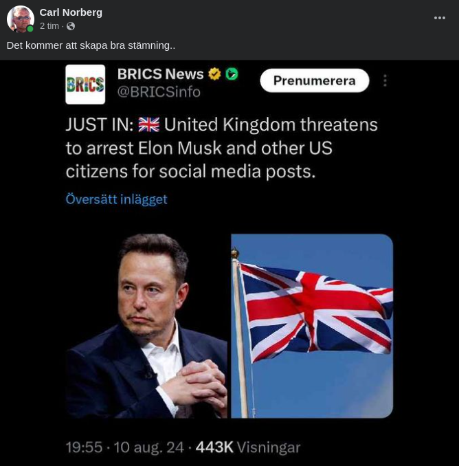459x466 pixels.
Task: Click the green badge beside BRICS News
Action: click(232, 74)
